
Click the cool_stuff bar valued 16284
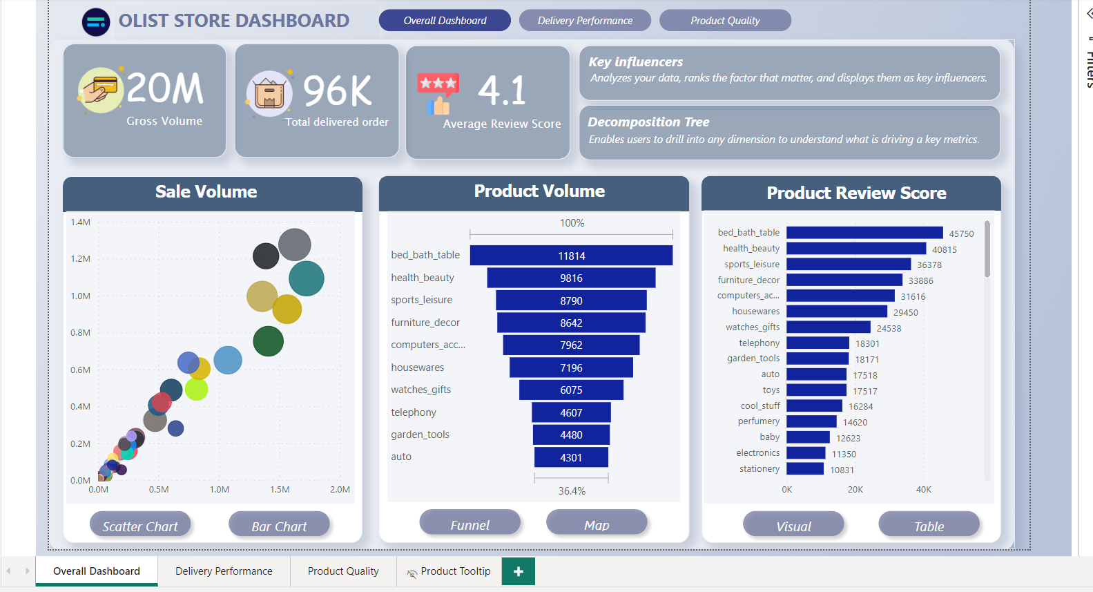coord(814,405)
